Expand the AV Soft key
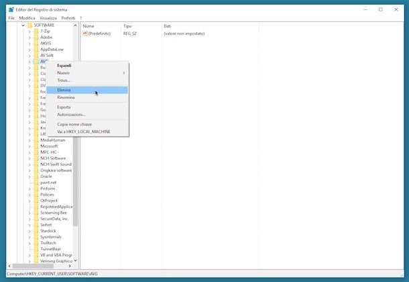The image size is (409, 282). point(30,55)
